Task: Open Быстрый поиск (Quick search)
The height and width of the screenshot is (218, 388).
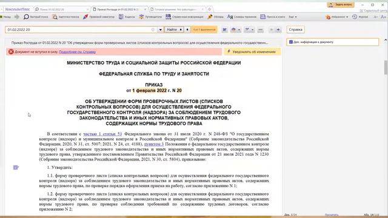Action: 36,17
